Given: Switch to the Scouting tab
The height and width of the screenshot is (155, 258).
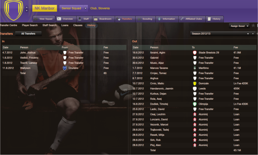Looking at the screenshot, I should (145, 19).
